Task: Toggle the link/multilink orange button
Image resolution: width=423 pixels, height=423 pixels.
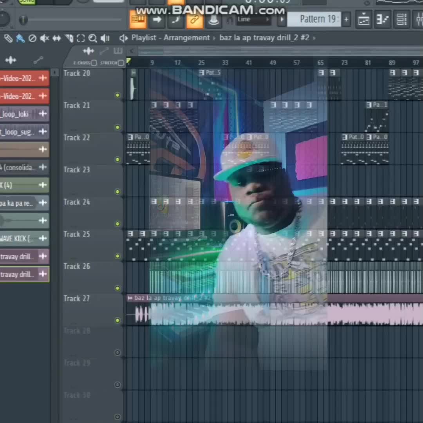Action: click(195, 20)
